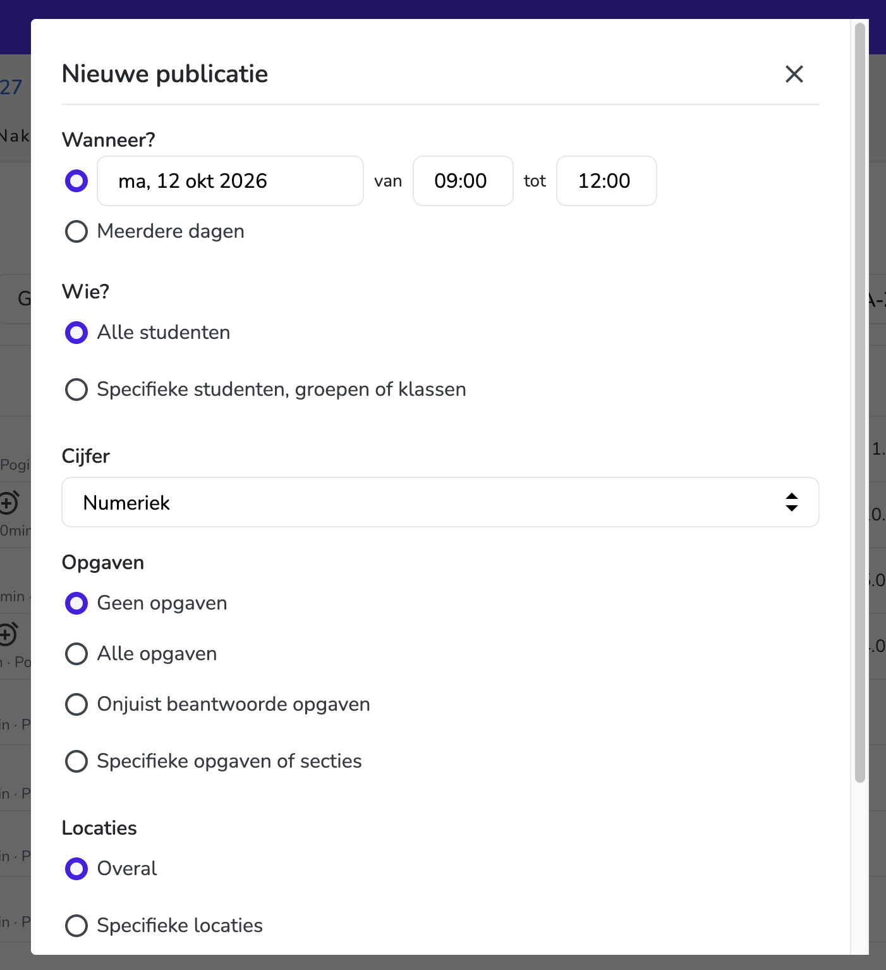Choose Alle opgaven radio button

[76, 654]
